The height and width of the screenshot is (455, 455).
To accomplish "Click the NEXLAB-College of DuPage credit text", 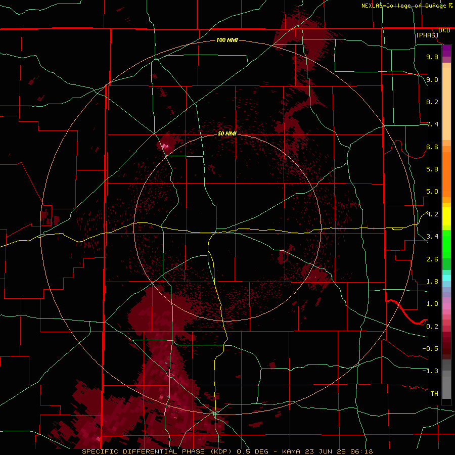I will point(404,6).
